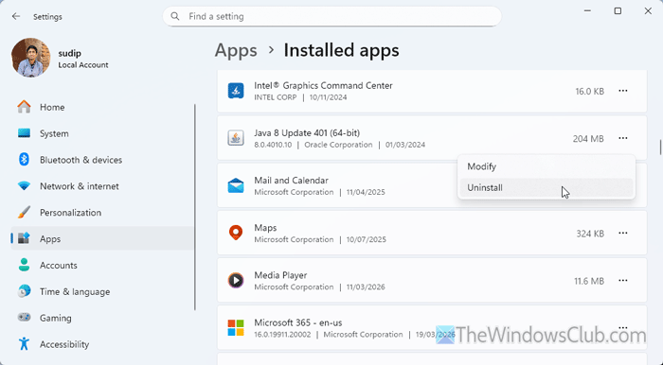
Task: Click the Home label in sidebar
Action: (52, 107)
